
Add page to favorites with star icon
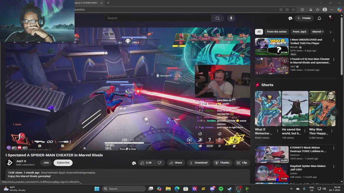[x=294, y=10]
